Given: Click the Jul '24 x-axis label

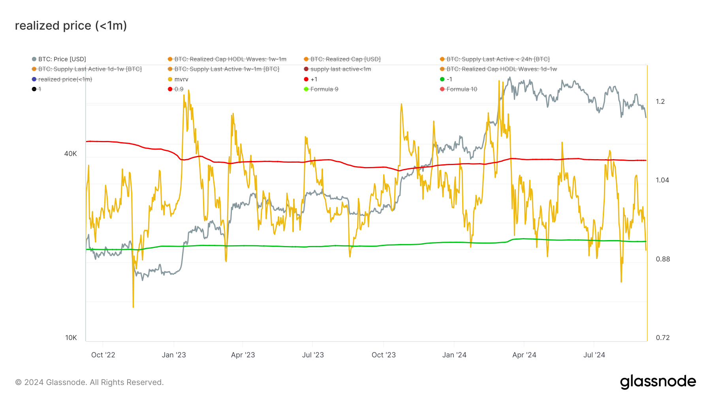Looking at the screenshot, I should (594, 355).
